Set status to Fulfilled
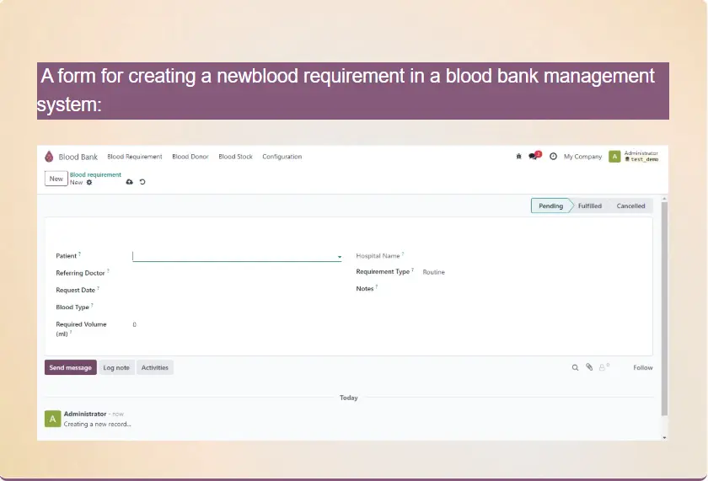 tap(590, 206)
